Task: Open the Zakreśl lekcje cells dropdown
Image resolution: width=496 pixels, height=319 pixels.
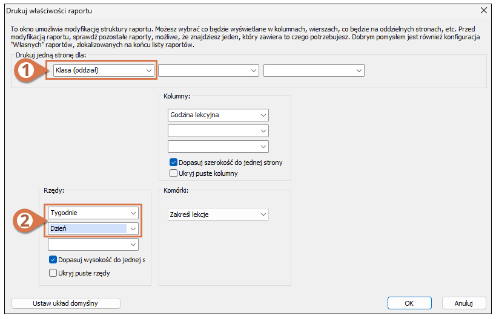Action: coord(218,214)
